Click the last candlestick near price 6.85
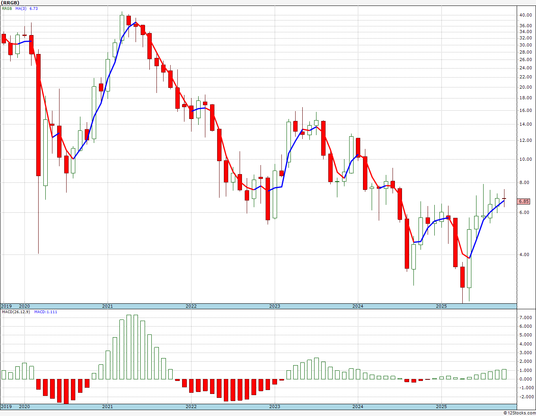Viewport: 536px width, 416px height. tap(504, 199)
